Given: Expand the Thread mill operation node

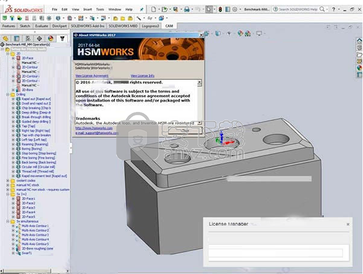Looking at the screenshot, I should (x=13, y=172).
